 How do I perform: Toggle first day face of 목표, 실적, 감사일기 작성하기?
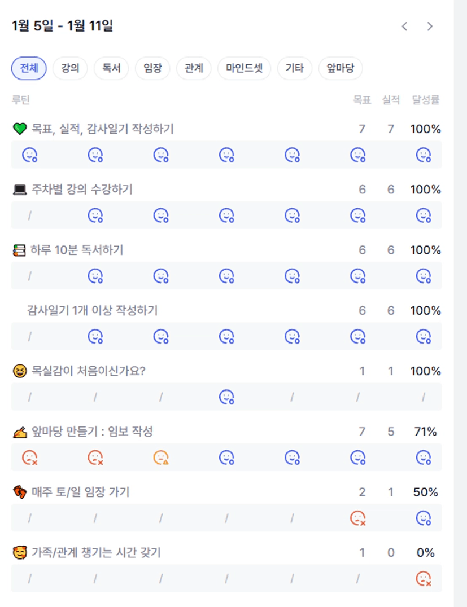pyautogui.click(x=29, y=155)
